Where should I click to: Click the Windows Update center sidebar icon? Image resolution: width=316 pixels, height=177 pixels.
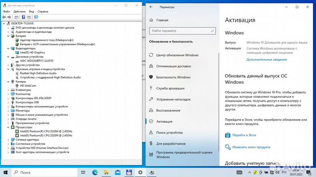(x=151, y=55)
